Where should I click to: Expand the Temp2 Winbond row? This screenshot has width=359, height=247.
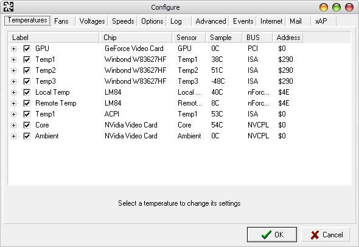13,71
